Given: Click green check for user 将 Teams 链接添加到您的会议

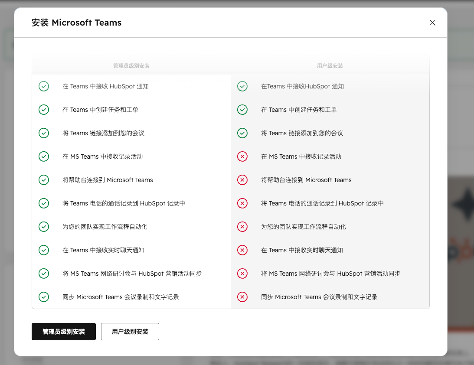Looking at the screenshot, I should (x=242, y=133).
